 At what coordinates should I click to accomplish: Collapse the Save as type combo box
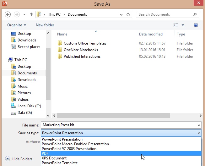[199, 133]
